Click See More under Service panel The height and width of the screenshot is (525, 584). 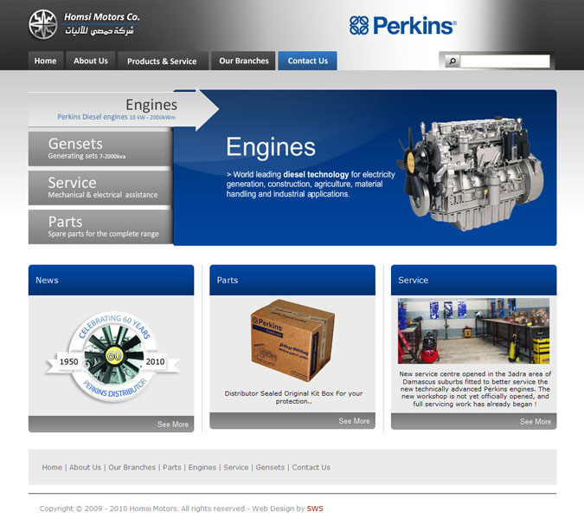536,421
